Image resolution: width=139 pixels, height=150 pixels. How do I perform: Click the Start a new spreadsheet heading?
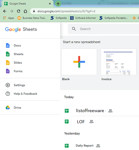pos(82,42)
